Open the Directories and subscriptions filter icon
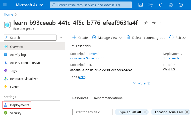This screenshot has width=191, height=118. (151, 5)
